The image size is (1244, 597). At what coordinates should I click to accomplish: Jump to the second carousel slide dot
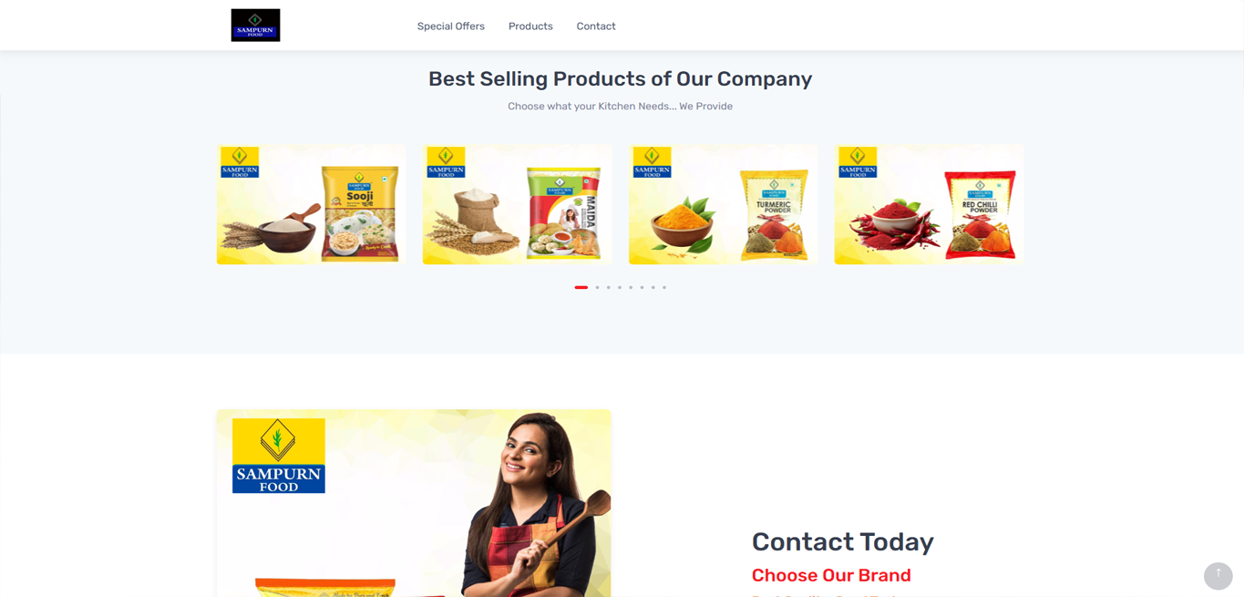point(598,287)
